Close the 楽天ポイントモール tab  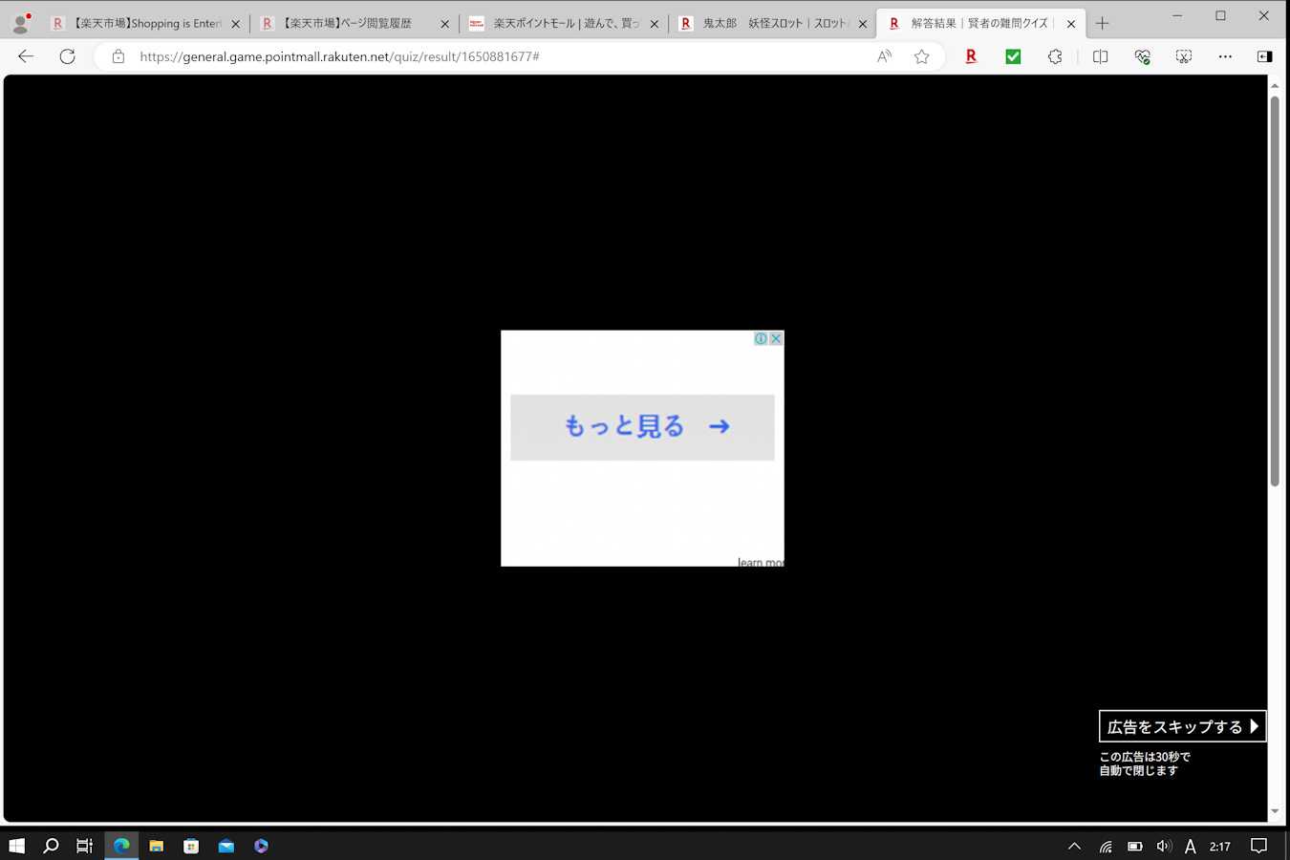pos(654,24)
